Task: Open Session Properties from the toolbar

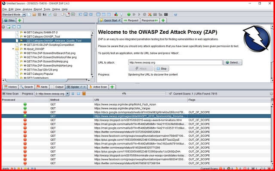Action: 50,15
